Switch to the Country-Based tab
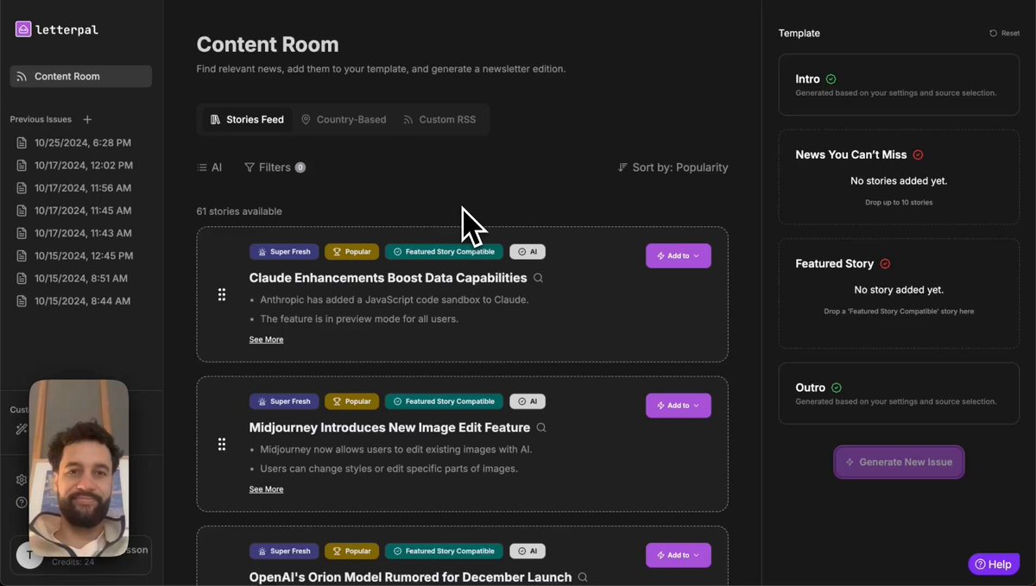 pos(344,119)
